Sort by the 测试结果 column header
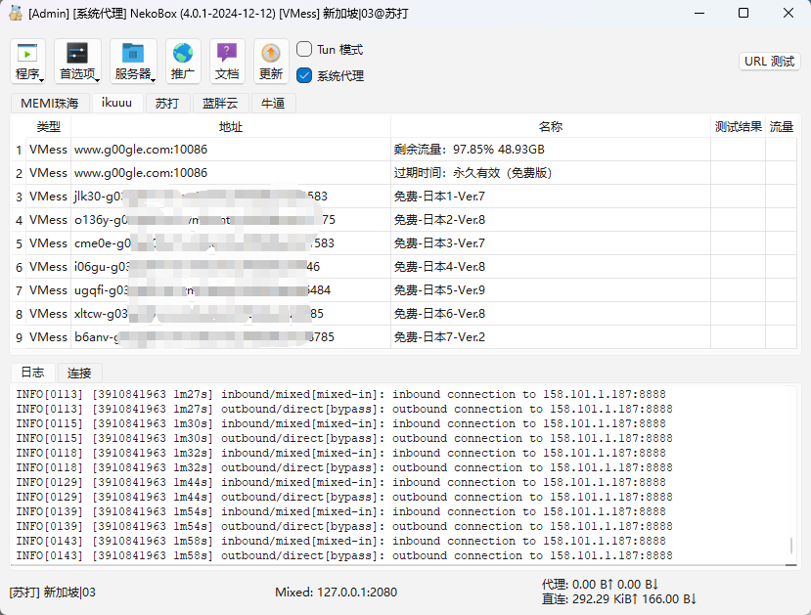The image size is (811, 615). click(738, 127)
